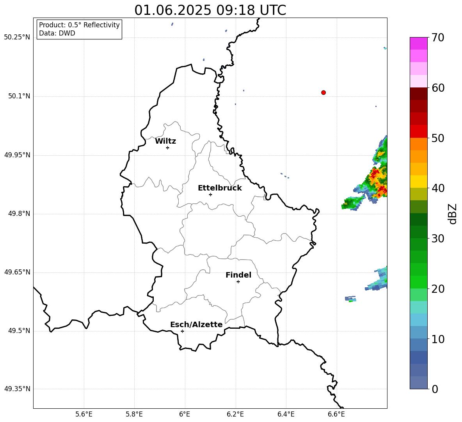Screen dimensions: 462x422
Task: Click the 49.65°N latitude label
Action: tap(17, 272)
